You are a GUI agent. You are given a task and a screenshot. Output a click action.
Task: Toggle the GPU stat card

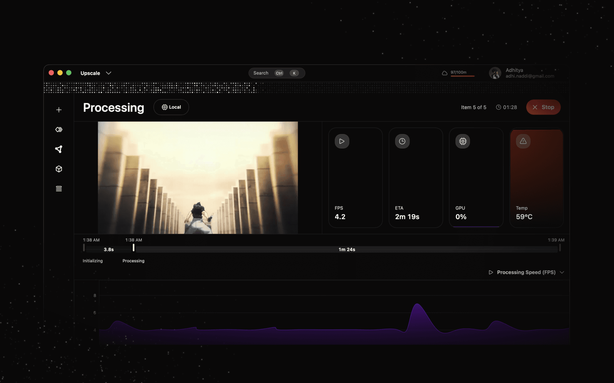coord(476,177)
